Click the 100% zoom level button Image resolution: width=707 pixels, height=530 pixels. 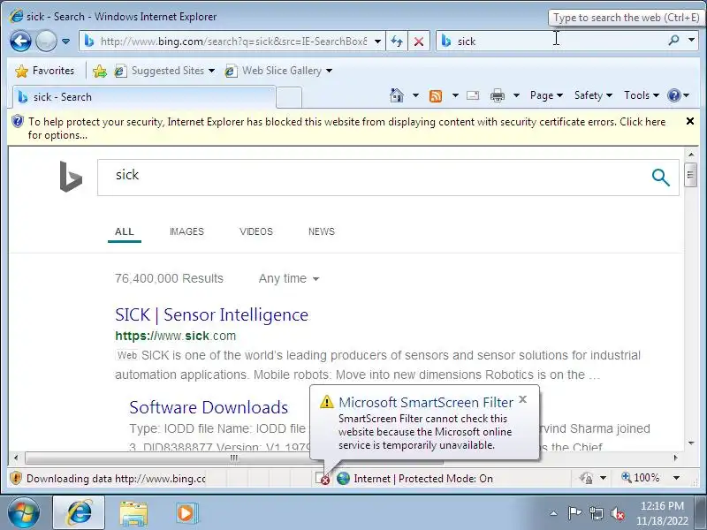pos(640,478)
